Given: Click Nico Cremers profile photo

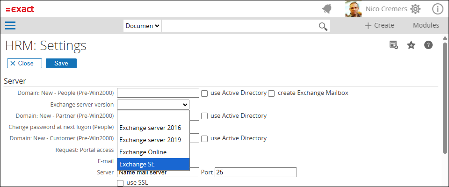Looking at the screenshot, I should pyautogui.click(x=353, y=9).
